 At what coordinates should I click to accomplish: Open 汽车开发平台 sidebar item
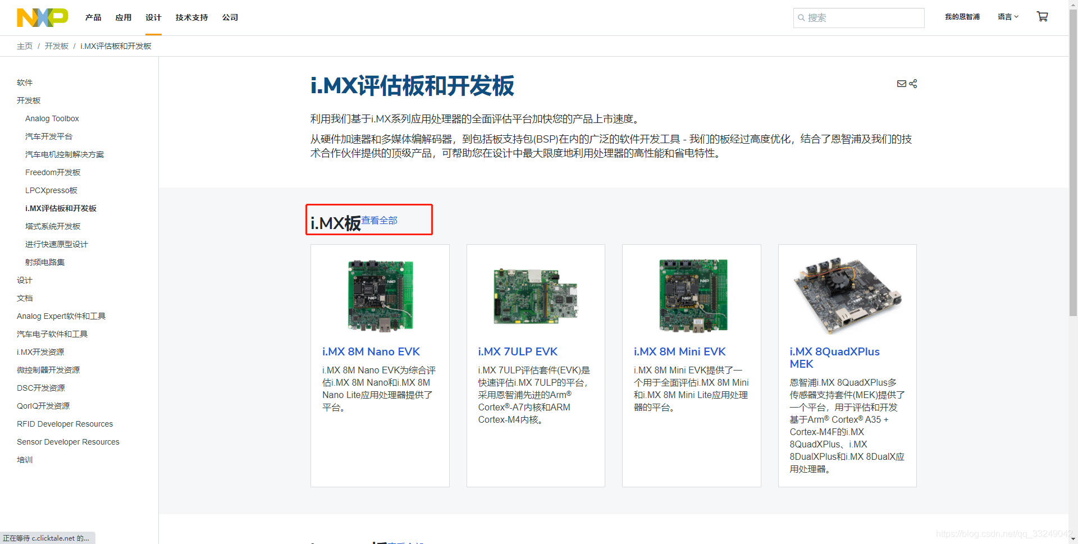pos(49,136)
